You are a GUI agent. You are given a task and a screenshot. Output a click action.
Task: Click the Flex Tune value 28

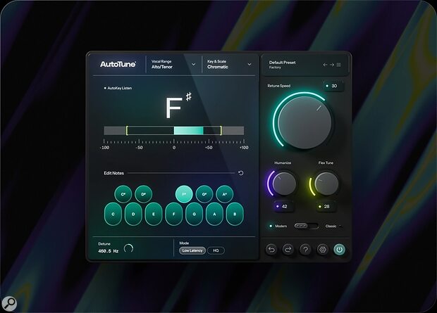pos(326,207)
